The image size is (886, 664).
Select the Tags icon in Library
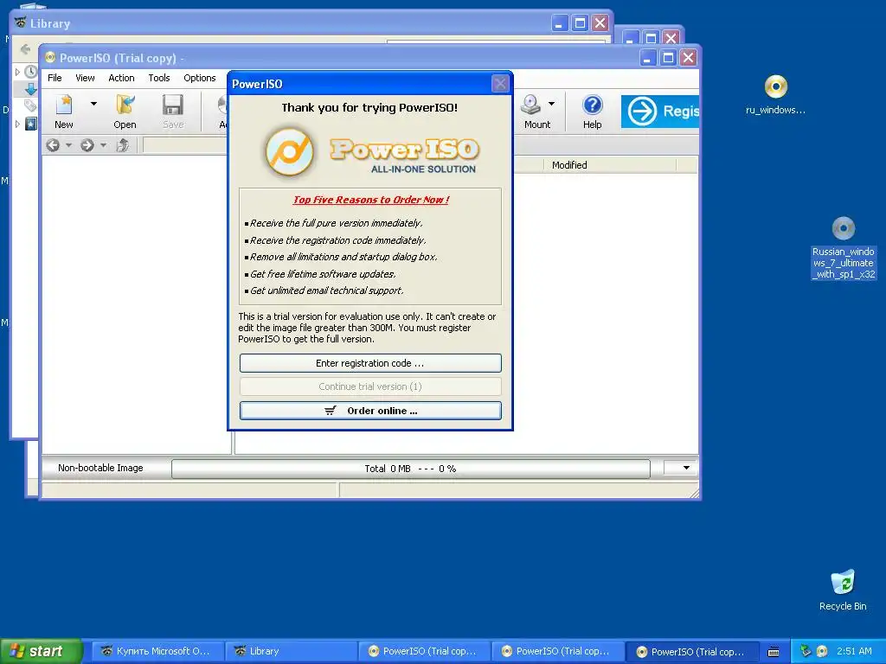30,105
